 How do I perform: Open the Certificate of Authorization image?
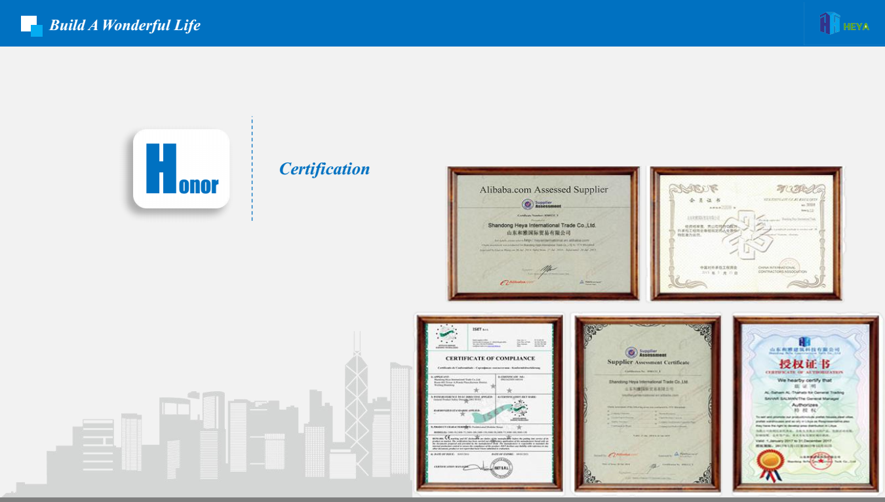tap(805, 403)
